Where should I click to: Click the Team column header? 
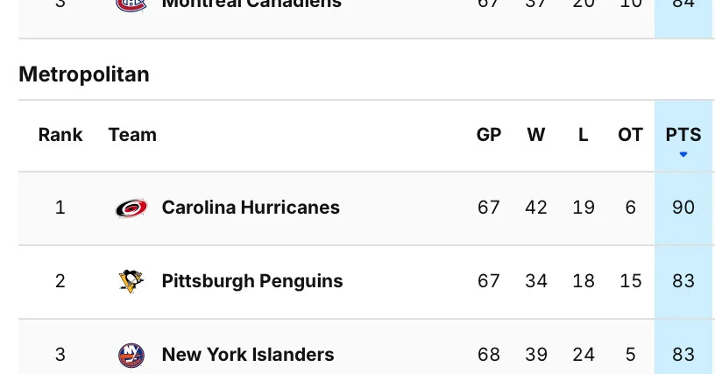pyautogui.click(x=132, y=135)
